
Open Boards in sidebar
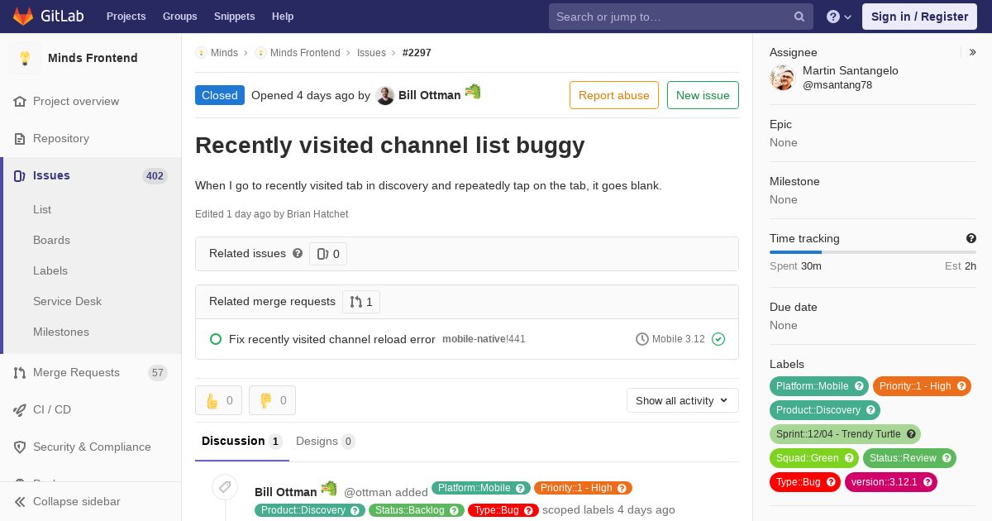[x=51, y=240]
